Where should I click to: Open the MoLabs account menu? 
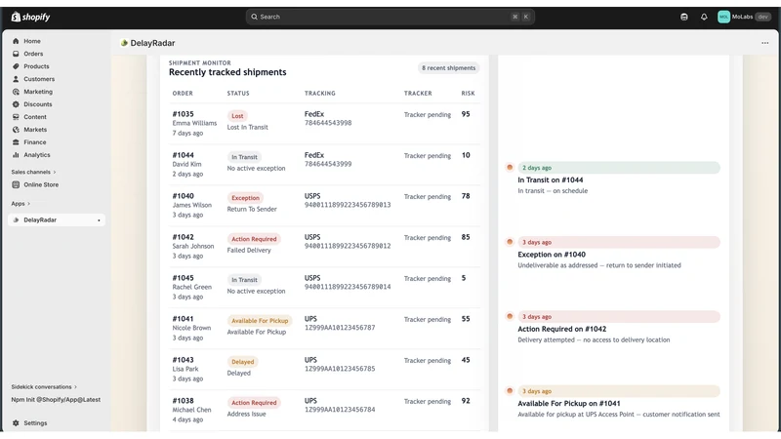(x=745, y=17)
